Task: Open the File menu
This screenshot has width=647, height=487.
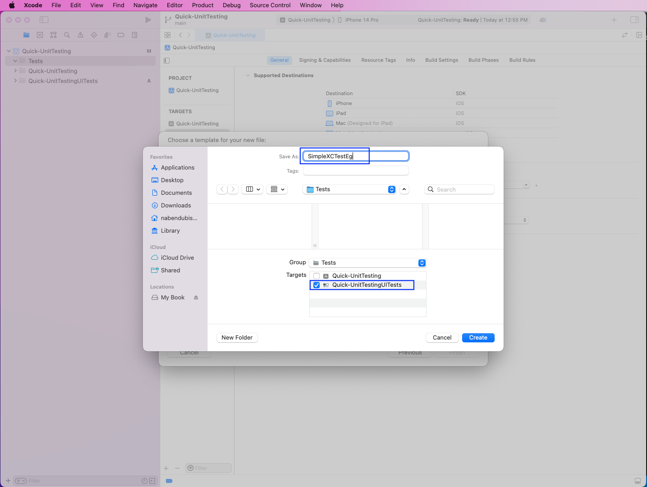Action: [56, 5]
